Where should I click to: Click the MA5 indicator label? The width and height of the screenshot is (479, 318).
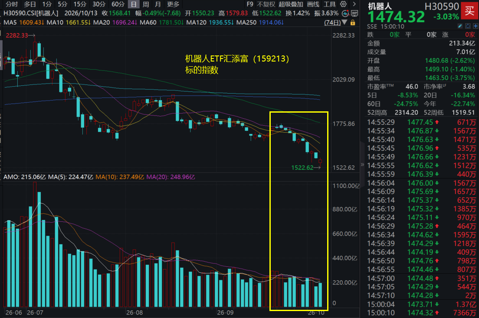pos(10,23)
